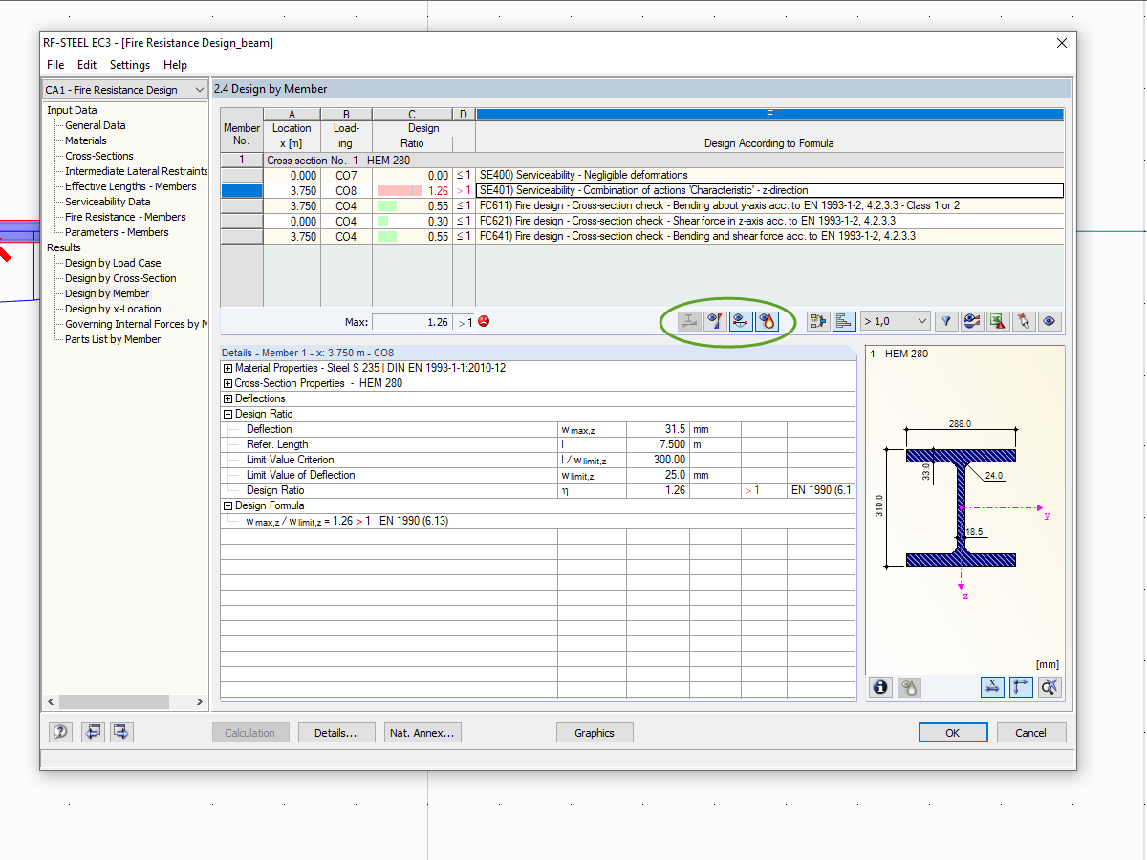Click the eye view mode icon
This screenshot has width=1147, height=860.
pyautogui.click(x=1050, y=322)
